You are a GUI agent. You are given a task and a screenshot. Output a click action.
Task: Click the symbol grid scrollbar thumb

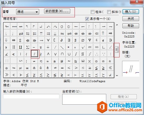pos(117,50)
